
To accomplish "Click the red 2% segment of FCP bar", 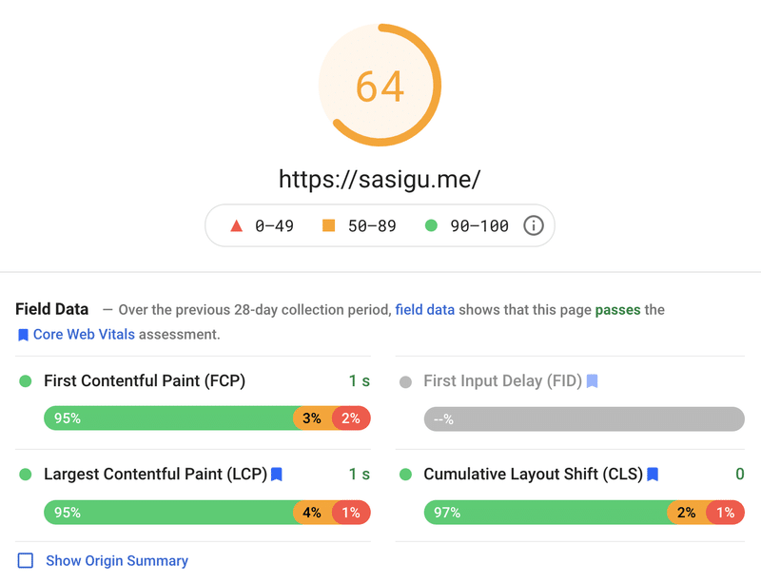I will click(351, 418).
